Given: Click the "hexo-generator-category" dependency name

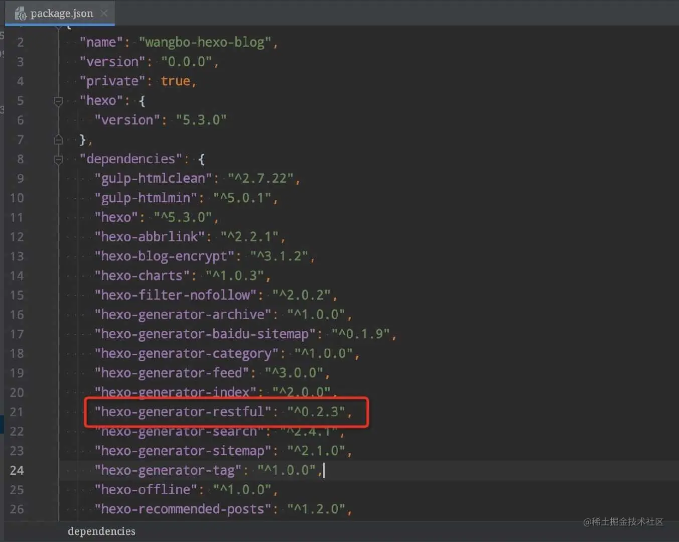Looking at the screenshot, I should [x=186, y=353].
